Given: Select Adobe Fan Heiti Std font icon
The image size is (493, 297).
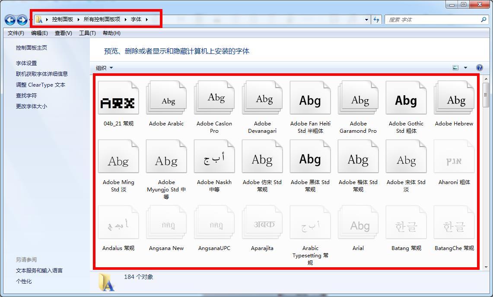Looking at the screenshot, I should click(310, 98).
